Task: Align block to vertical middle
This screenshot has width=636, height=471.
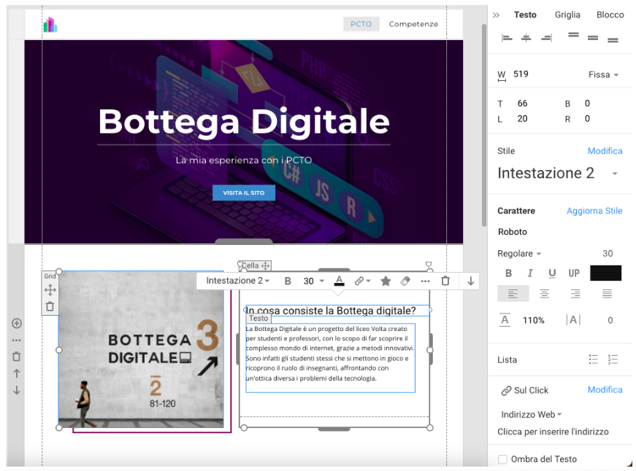Action: [x=593, y=38]
